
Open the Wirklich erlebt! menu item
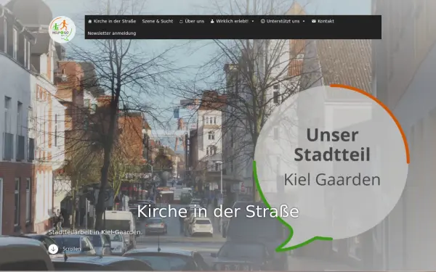click(x=232, y=21)
